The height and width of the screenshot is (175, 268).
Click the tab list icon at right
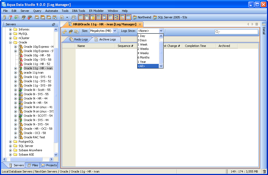[257, 24]
